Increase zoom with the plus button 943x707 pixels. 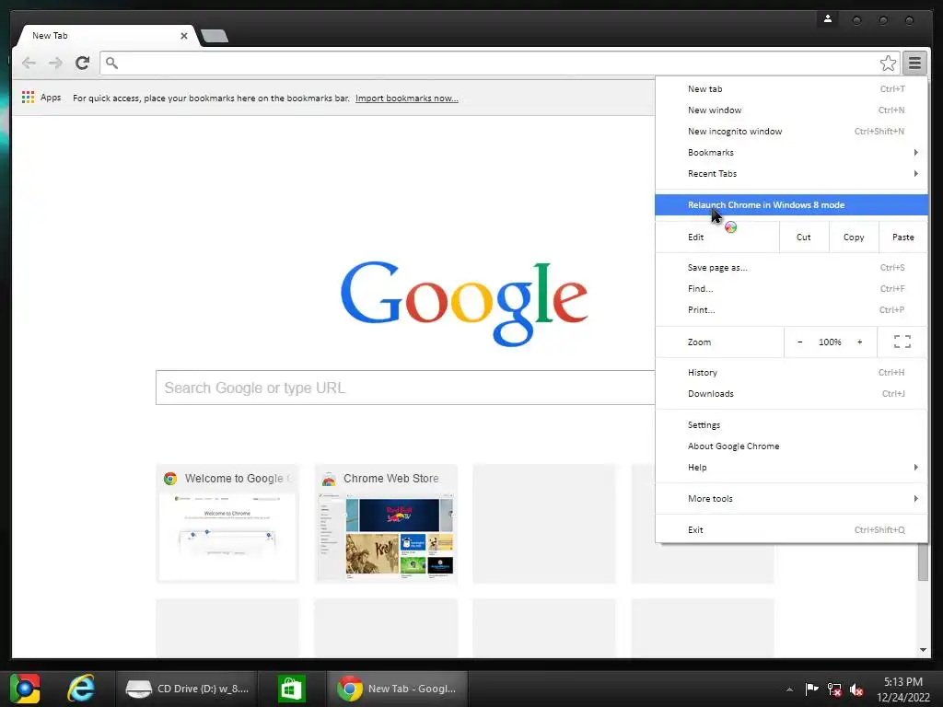pyautogui.click(x=860, y=342)
